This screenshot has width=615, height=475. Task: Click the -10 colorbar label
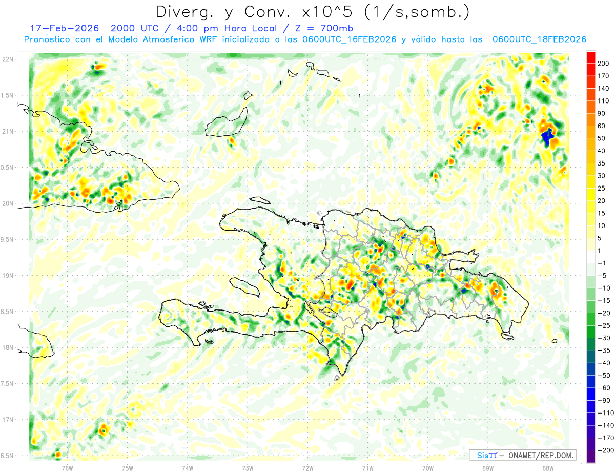coord(603,288)
